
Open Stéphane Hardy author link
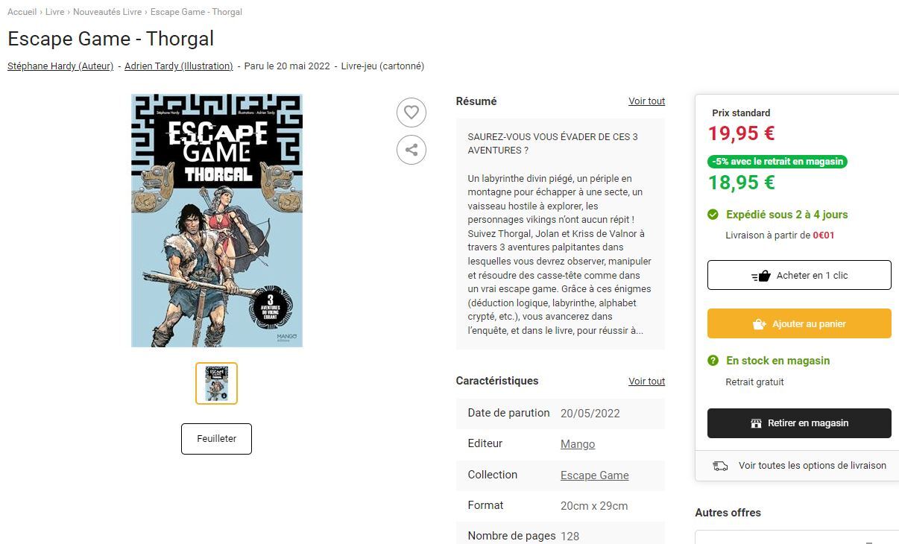(x=60, y=66)
